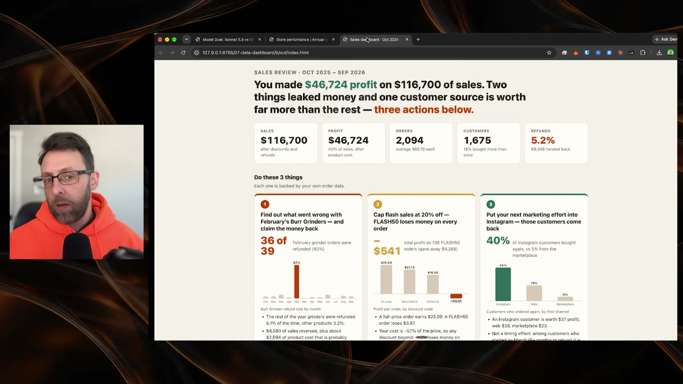Close the Sales dashboard tab

[x=407, y=39]
